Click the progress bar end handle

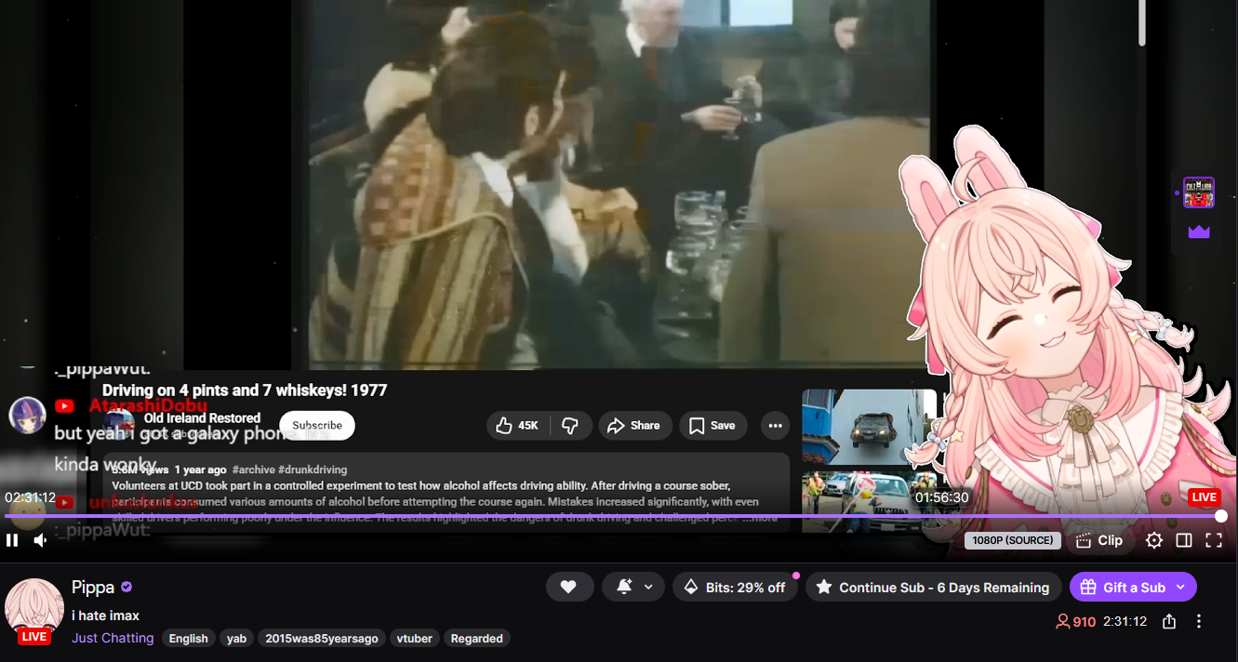[1221, 516]
